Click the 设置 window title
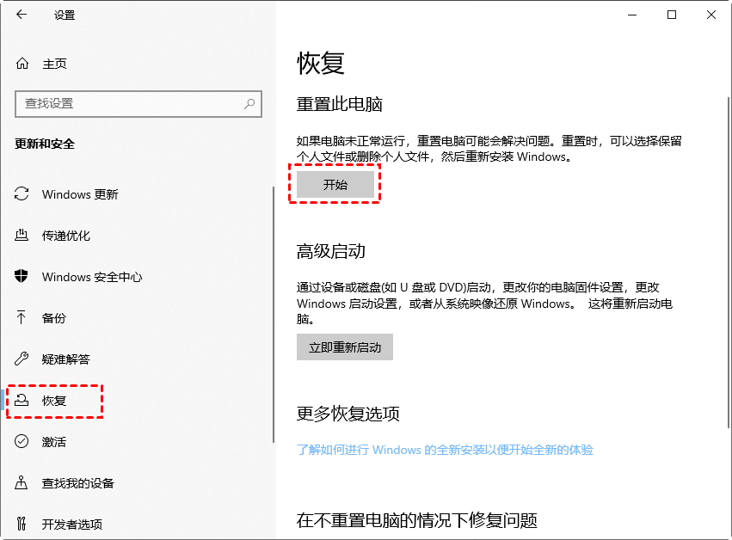This screenshot has height=540, width=732. (65, 15)
